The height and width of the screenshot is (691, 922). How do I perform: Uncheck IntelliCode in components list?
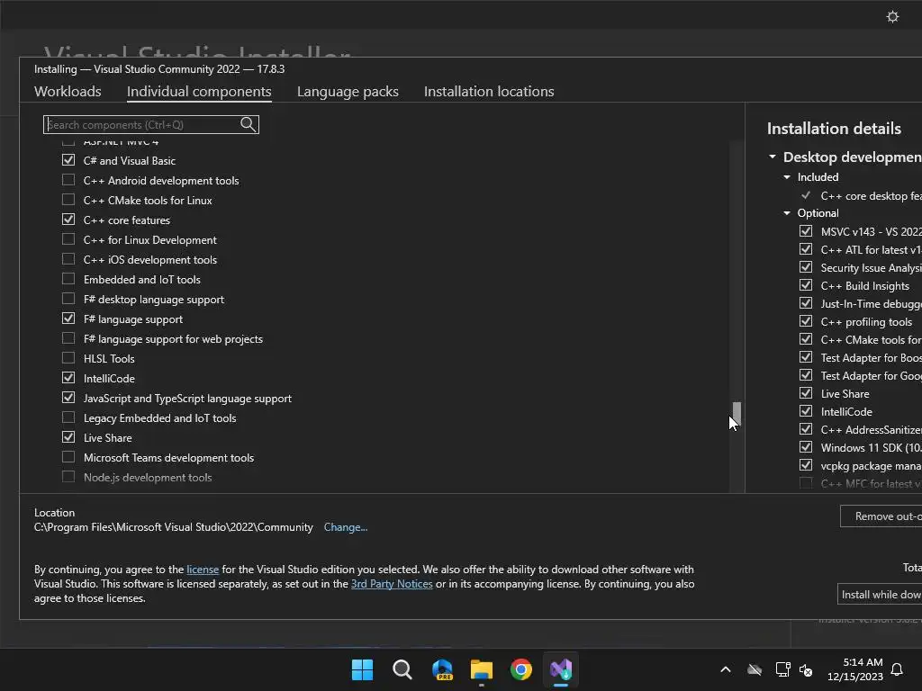click(68, 378)
